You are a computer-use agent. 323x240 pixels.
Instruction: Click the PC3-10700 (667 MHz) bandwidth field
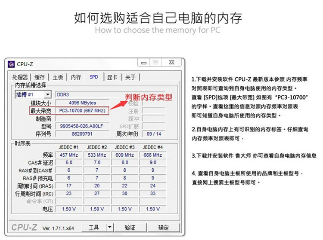click(x=82, y=111)
